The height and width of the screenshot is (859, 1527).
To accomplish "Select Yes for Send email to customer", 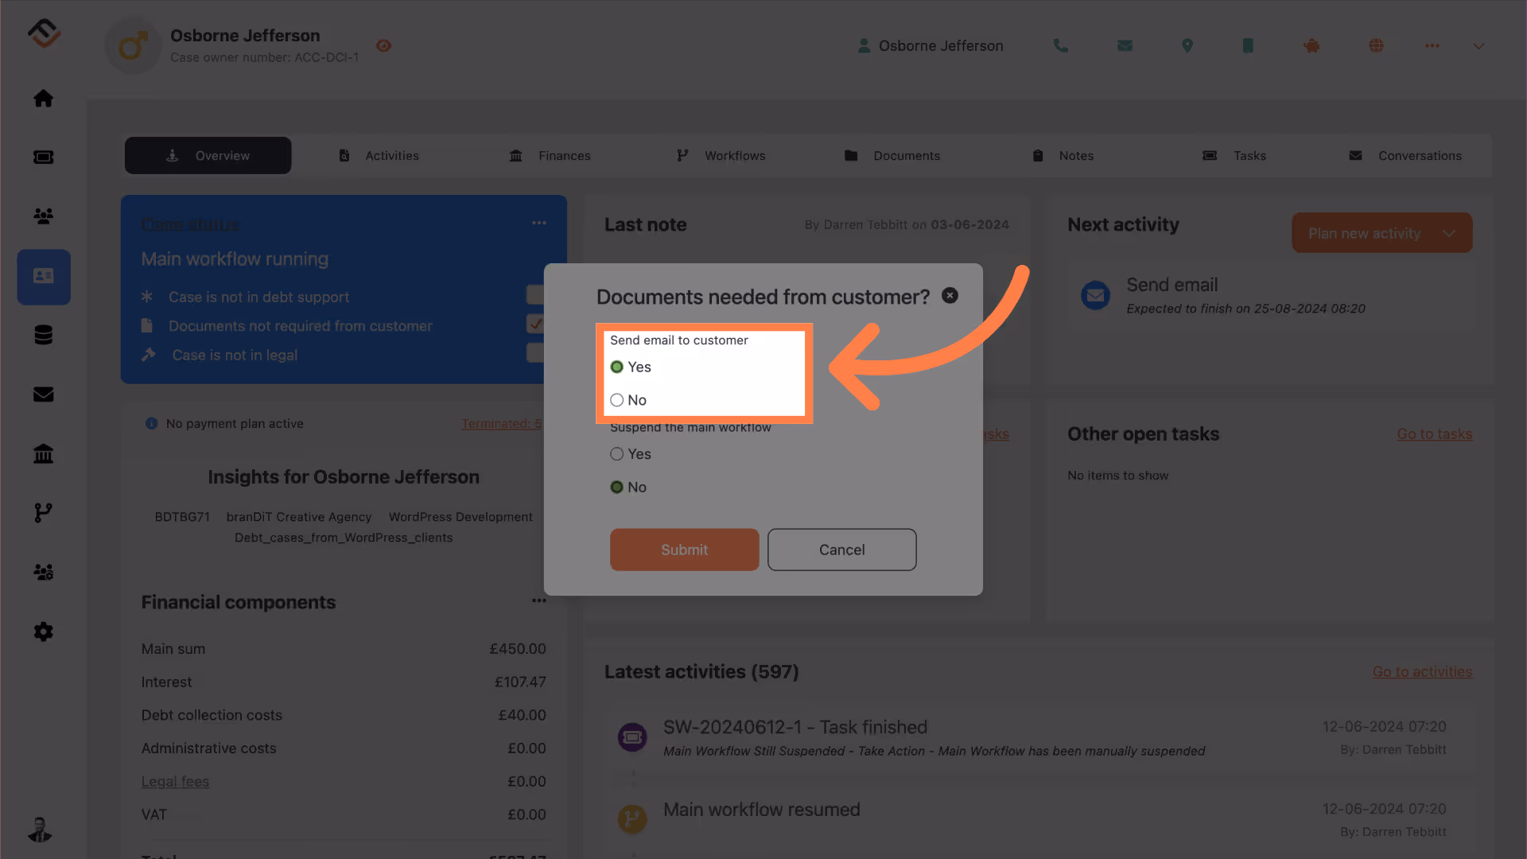I will (x=617, y=367).
